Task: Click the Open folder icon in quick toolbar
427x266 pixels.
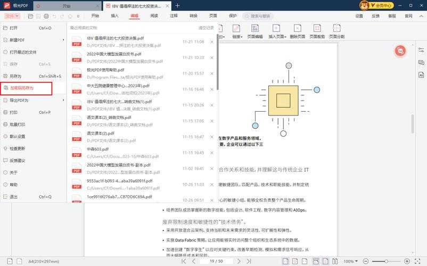Action: (30, 16)
